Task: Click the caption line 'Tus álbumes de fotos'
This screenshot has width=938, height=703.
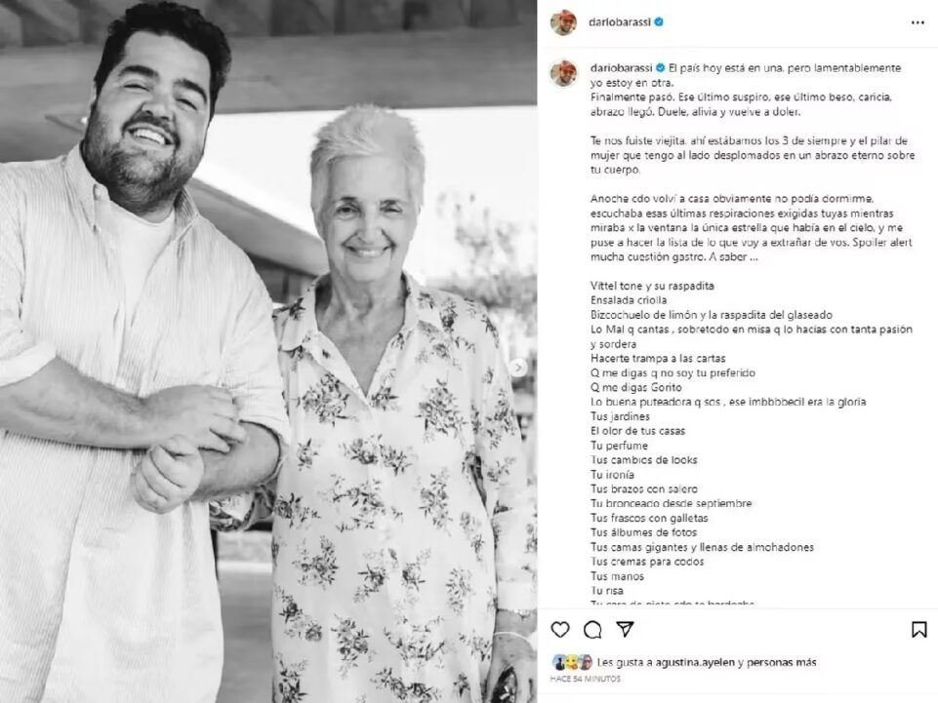Action: 643,532
